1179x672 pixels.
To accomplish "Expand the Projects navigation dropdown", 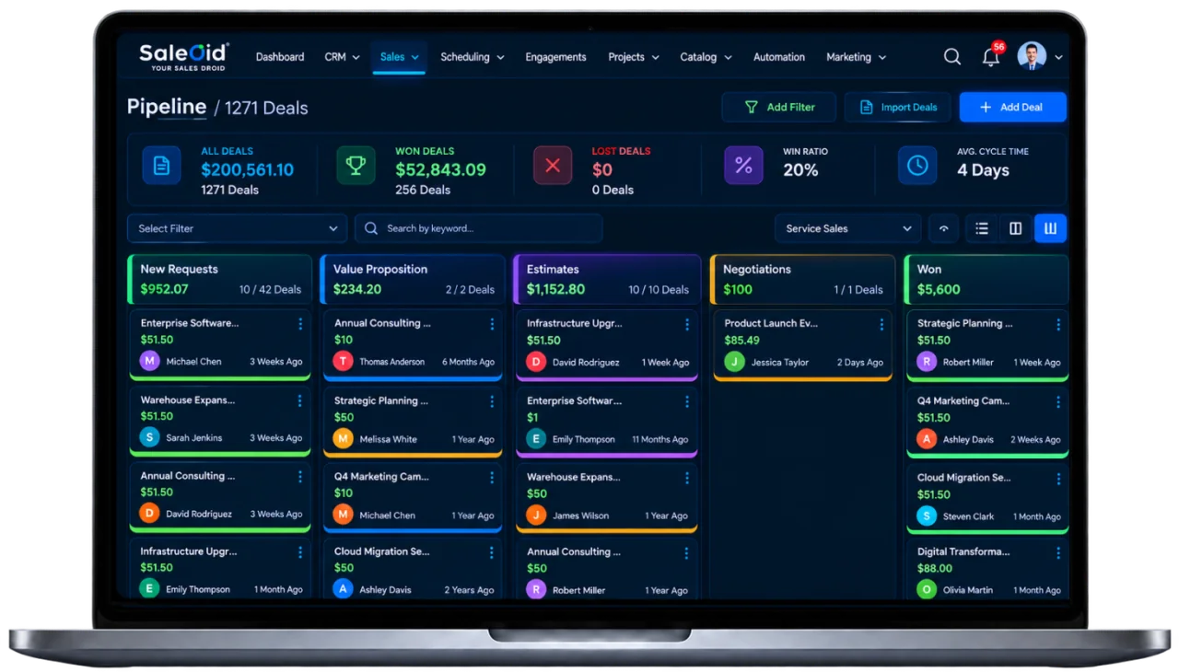I will (634, 57).
